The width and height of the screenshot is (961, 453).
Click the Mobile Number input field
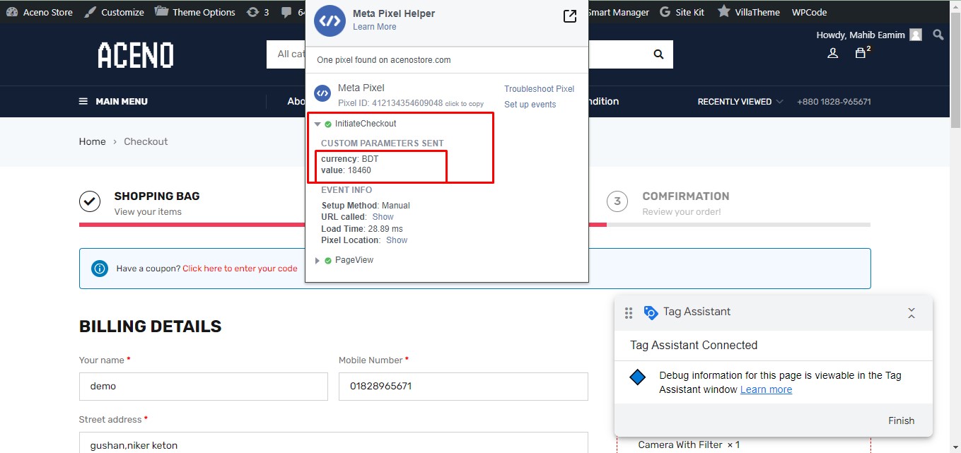[463, 387]
